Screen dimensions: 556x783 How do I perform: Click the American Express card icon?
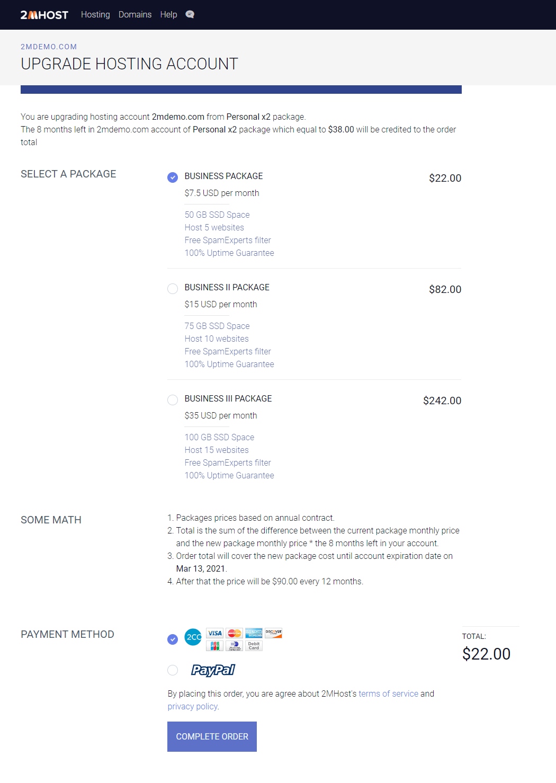point(254,633)
